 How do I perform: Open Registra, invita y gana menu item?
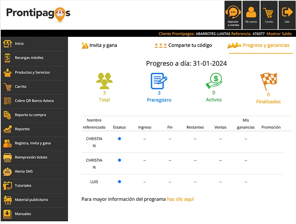tap(34, 143)
